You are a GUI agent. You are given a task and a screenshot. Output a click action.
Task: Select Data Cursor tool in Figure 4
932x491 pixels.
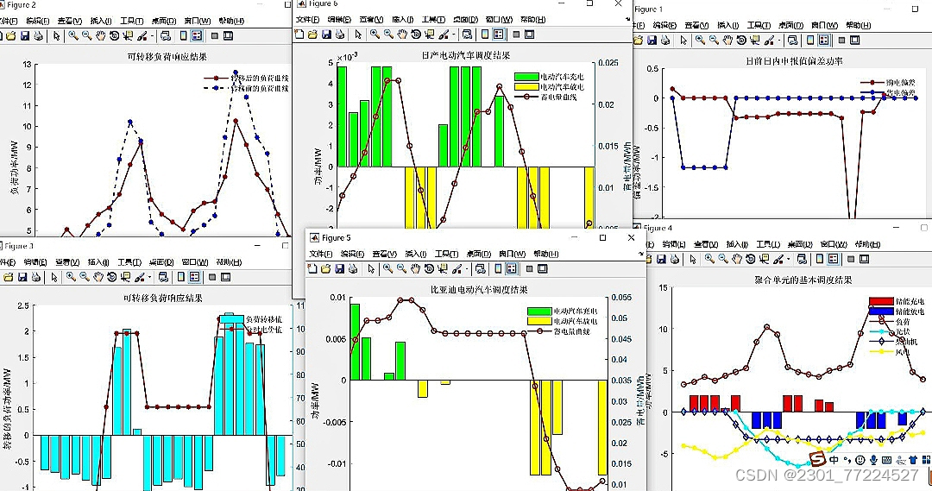(x=765, y=259)
